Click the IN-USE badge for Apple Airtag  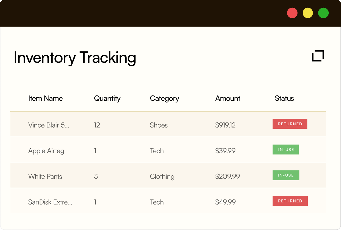pyautogui.click(x=286, y=149)
